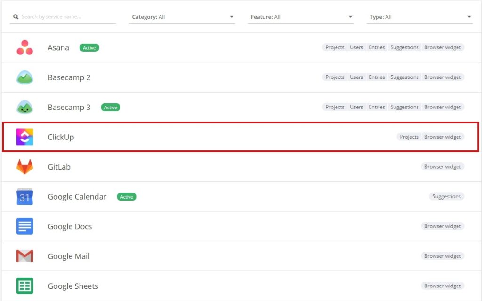Open the GitLab integration name

pos(59,167)
